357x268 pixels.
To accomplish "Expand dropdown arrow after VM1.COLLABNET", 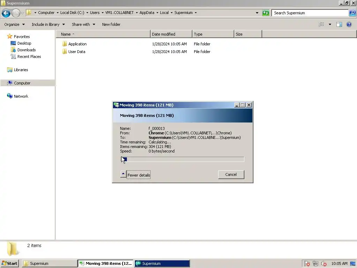I will [x=137, y=13].
